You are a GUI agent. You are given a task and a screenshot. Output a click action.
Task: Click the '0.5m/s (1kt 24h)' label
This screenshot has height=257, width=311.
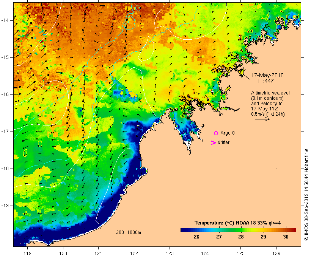(268, 114)
